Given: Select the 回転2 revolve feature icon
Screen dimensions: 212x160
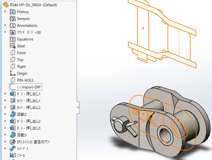Looking at the screenshot, I should tap(13, 114).
